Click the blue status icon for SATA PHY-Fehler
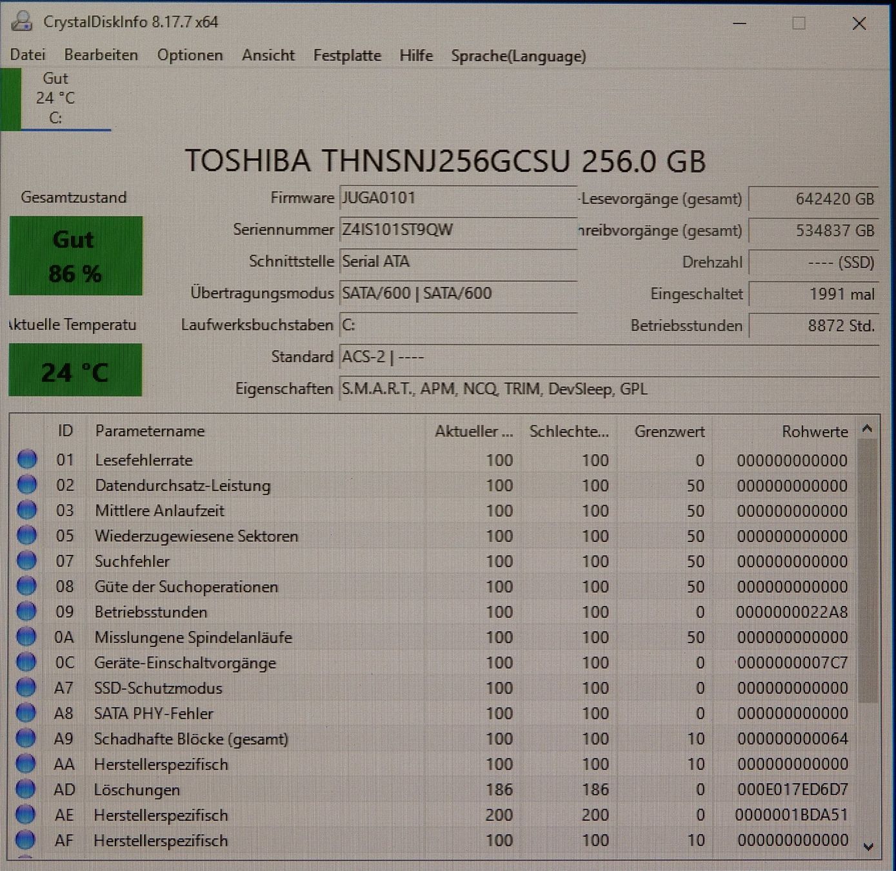 coord(26,712)
